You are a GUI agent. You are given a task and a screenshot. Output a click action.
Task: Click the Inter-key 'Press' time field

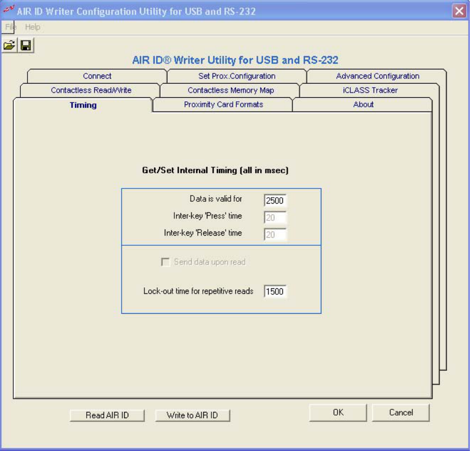pyautogui.click(x=275, y=217)
